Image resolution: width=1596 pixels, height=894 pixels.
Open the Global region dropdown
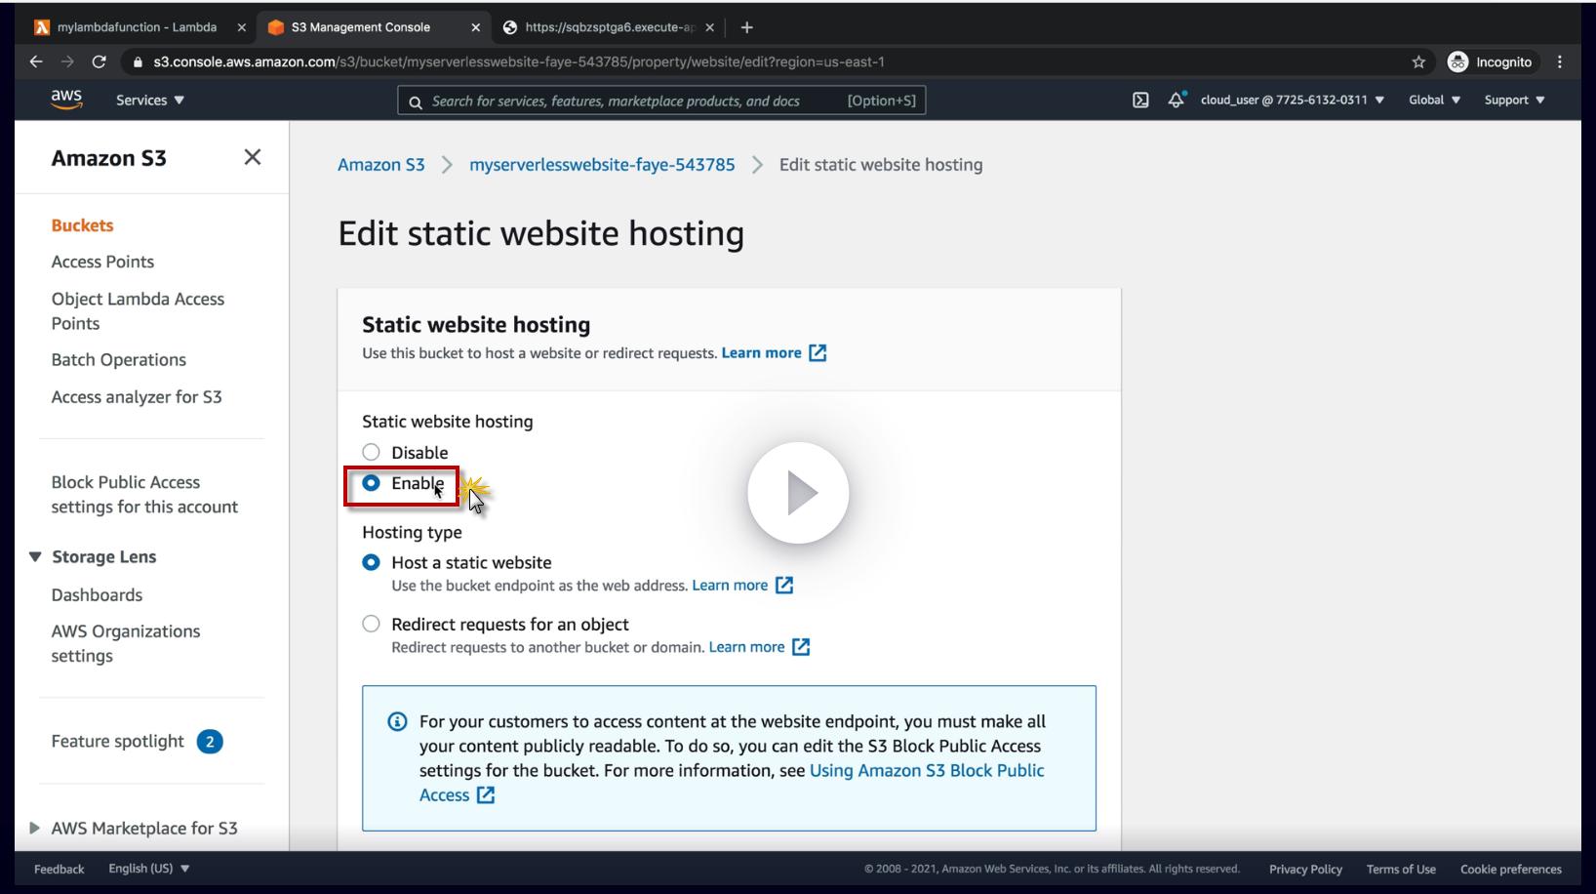click(x=1434, y=100)
